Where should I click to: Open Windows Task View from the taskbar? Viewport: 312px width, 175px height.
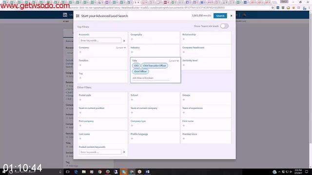click(68, 172)
